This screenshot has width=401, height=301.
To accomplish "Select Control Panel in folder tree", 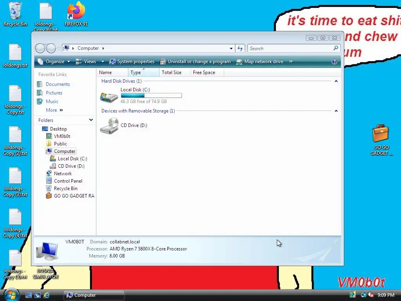I will (64, 181).
